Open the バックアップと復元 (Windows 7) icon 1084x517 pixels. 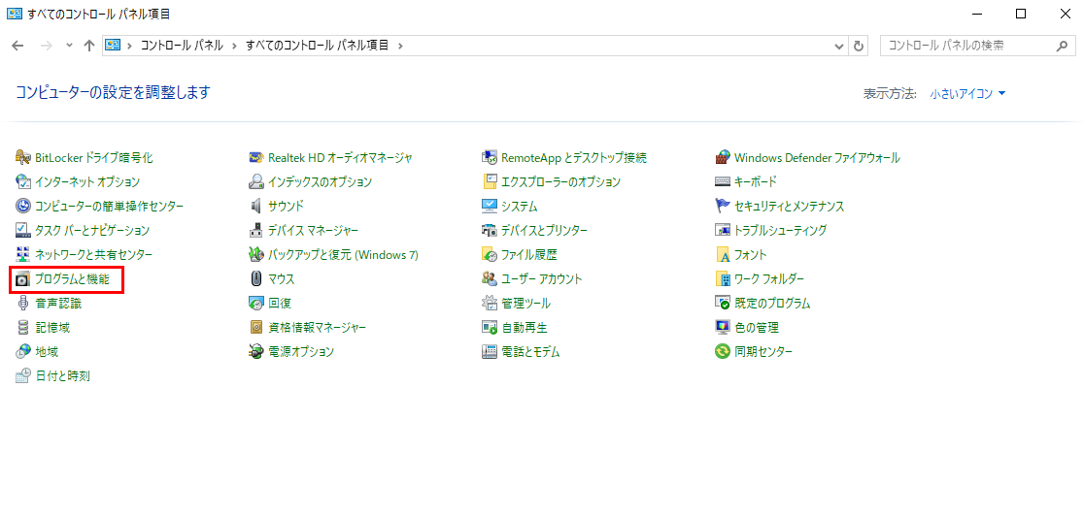(256, 255)
